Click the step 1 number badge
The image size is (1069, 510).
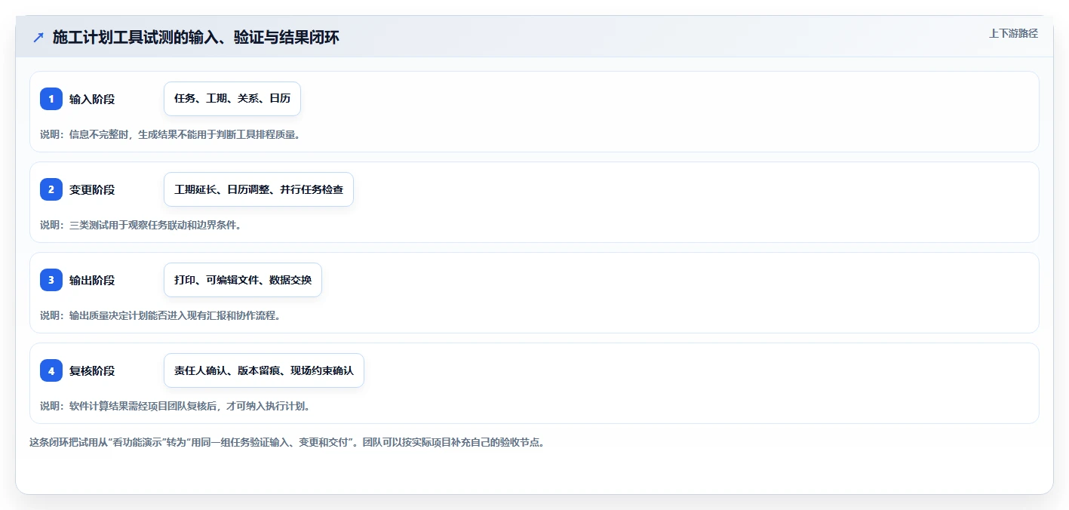[x=51, y=99]
